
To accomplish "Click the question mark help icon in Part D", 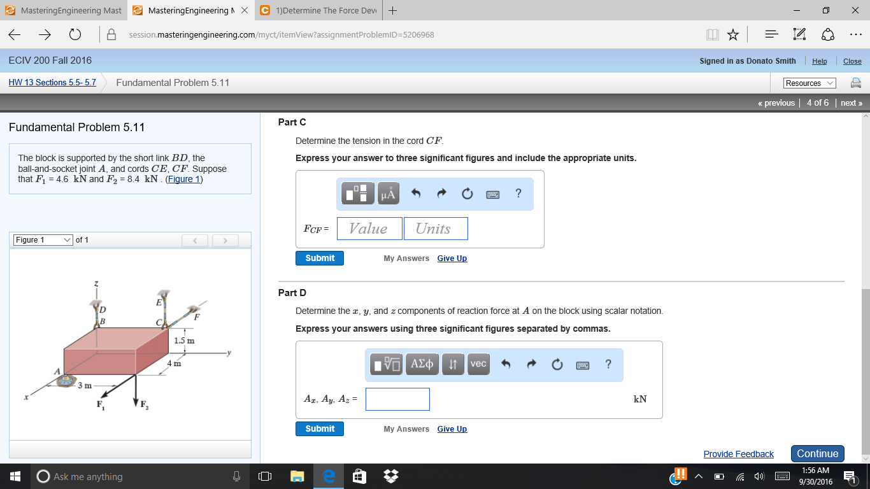I will point(608,364).
